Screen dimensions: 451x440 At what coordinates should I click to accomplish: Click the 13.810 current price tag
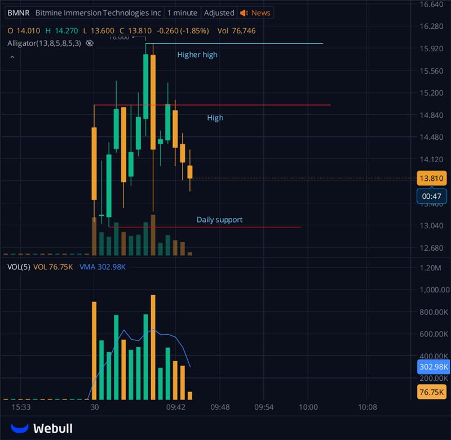pos(431,178)
